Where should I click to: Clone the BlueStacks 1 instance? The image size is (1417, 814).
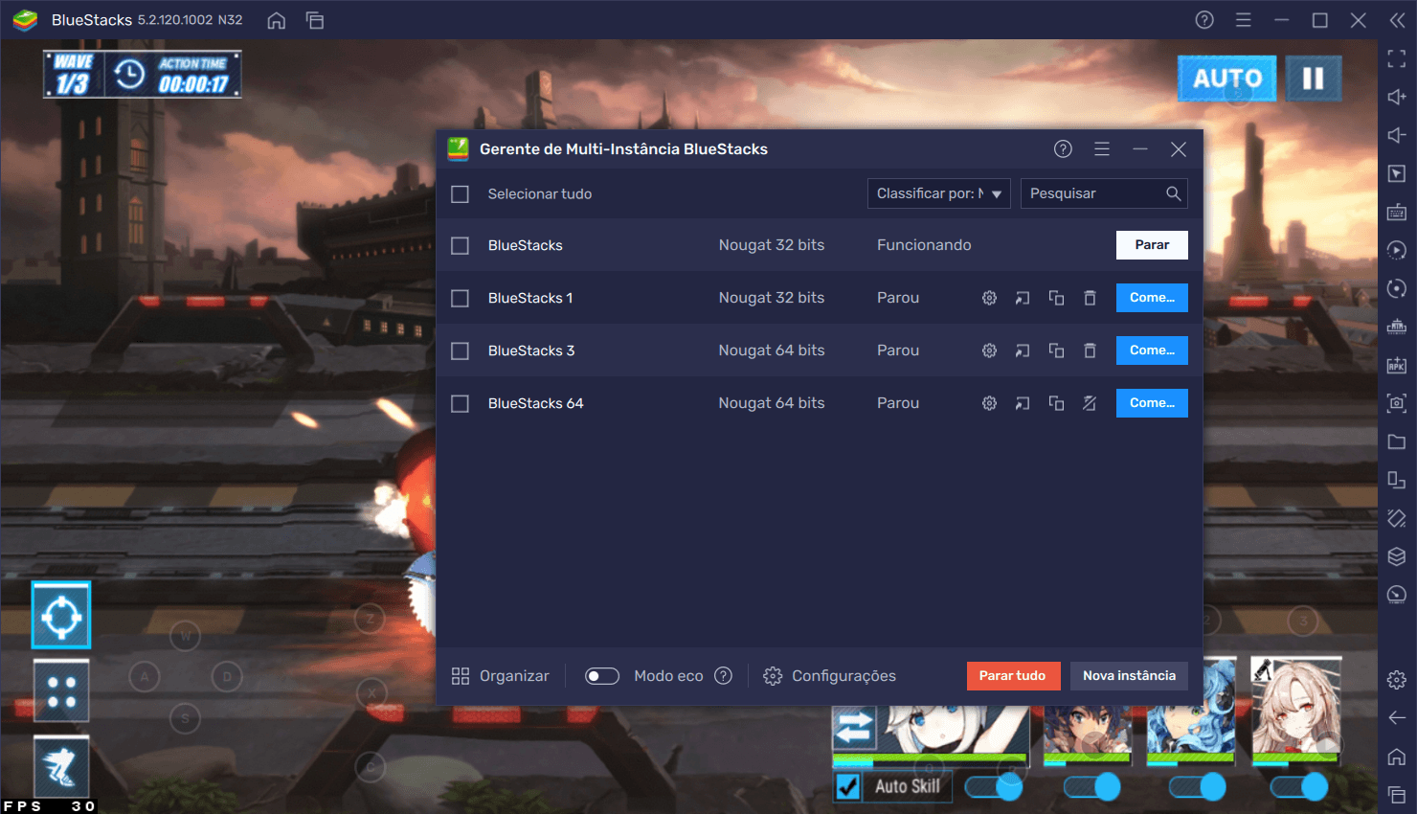(1056, 298)
